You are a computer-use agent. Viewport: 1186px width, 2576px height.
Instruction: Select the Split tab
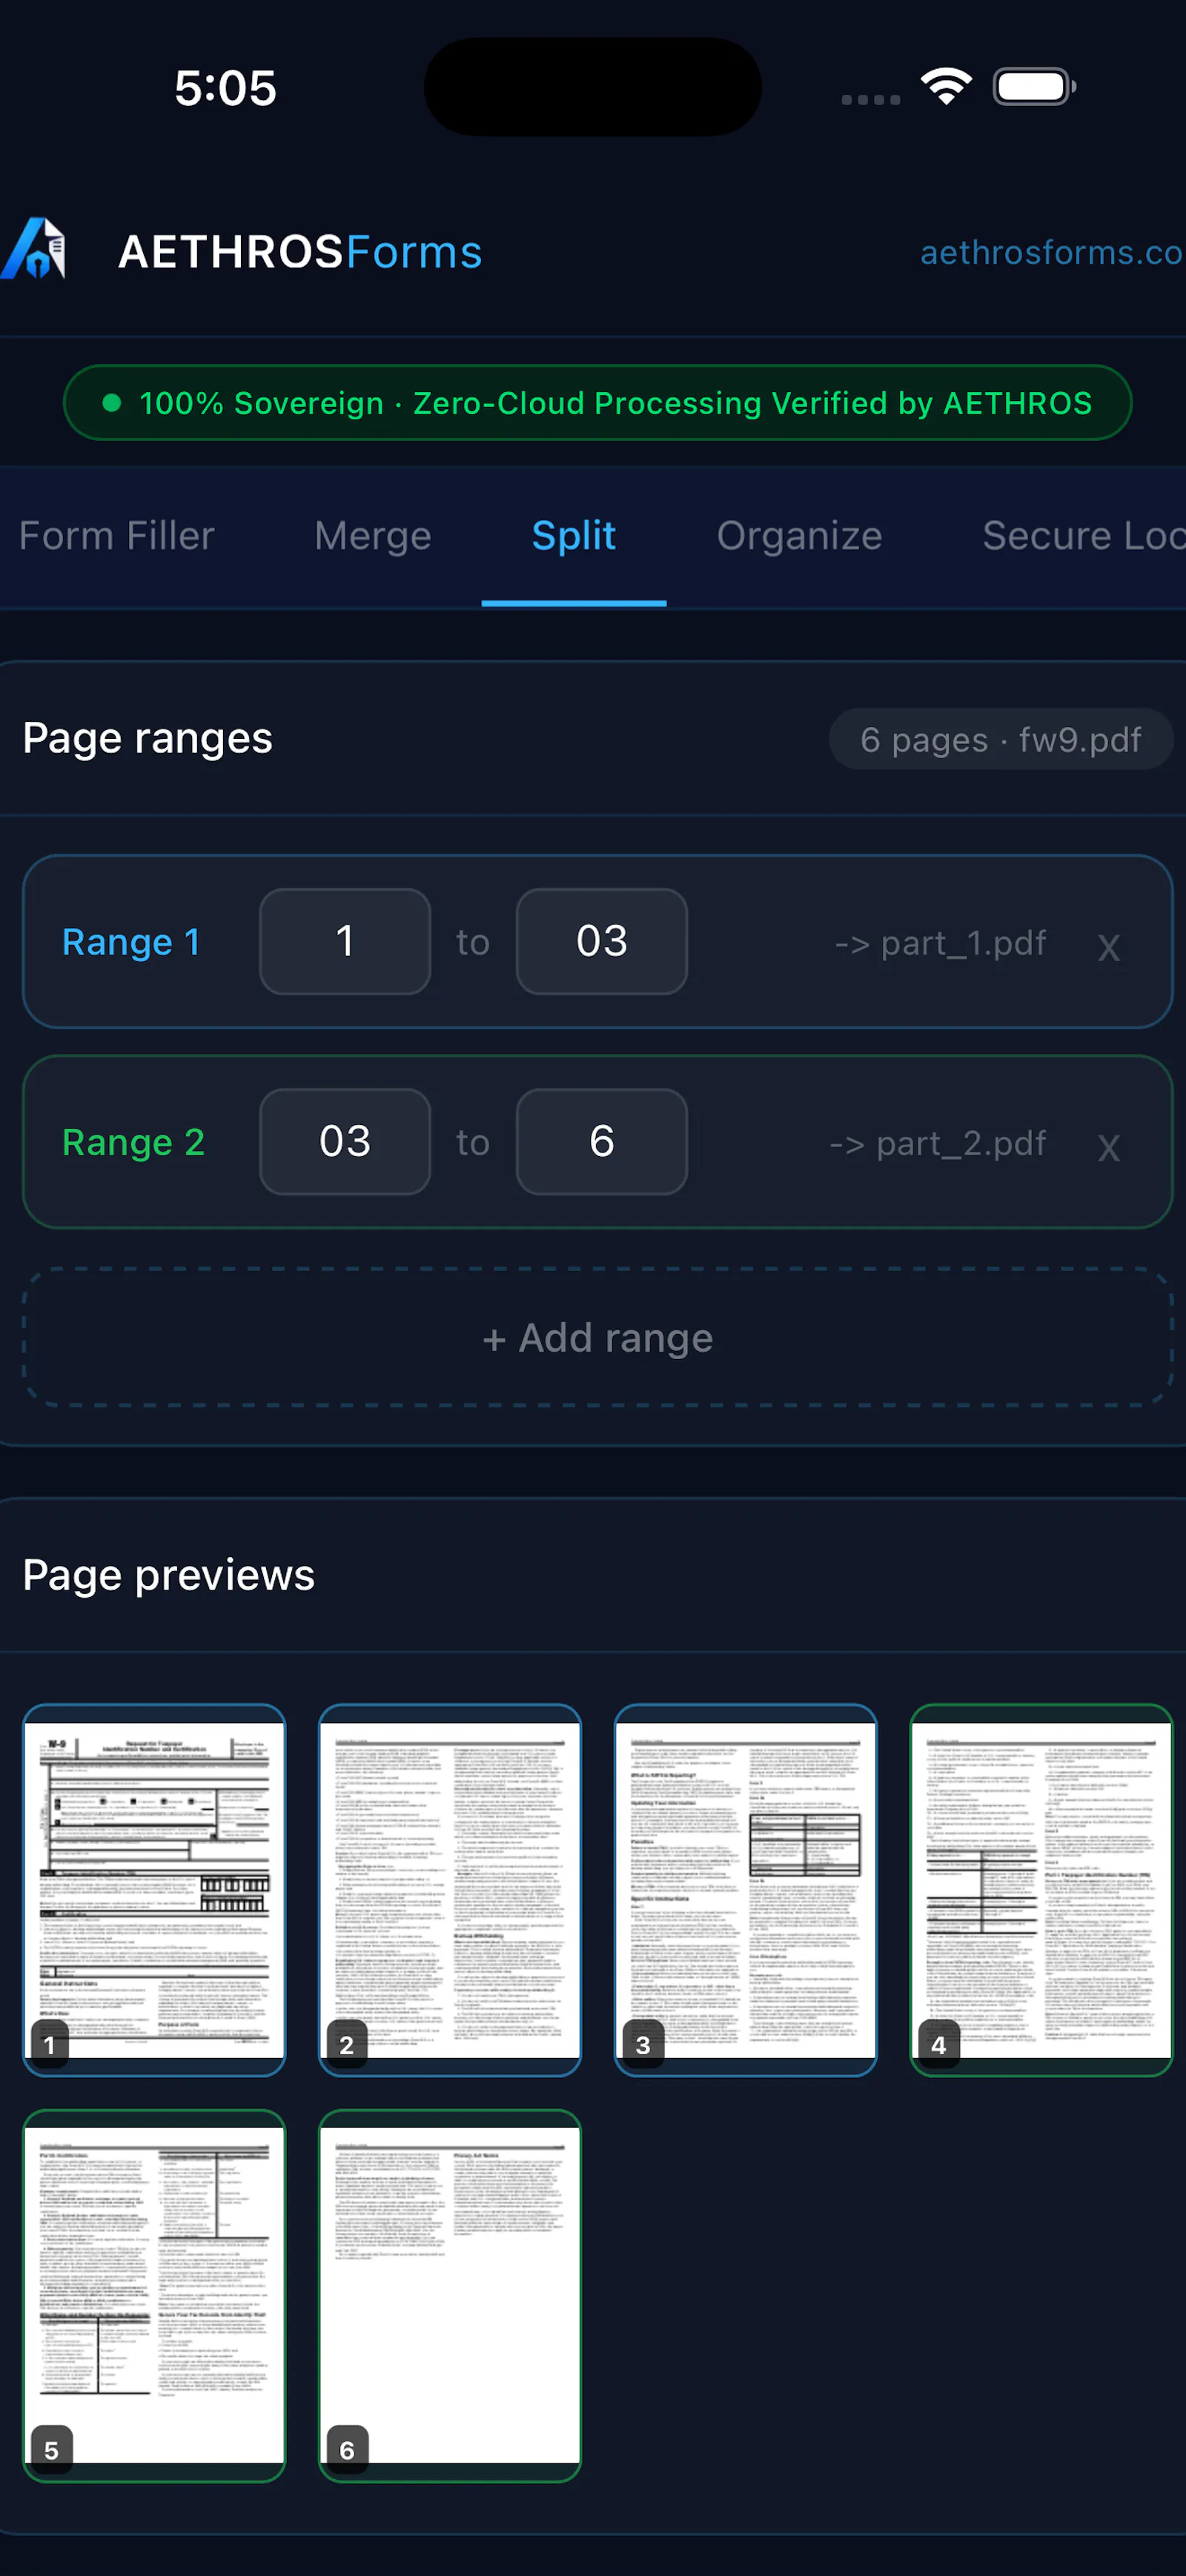[574, 536]
